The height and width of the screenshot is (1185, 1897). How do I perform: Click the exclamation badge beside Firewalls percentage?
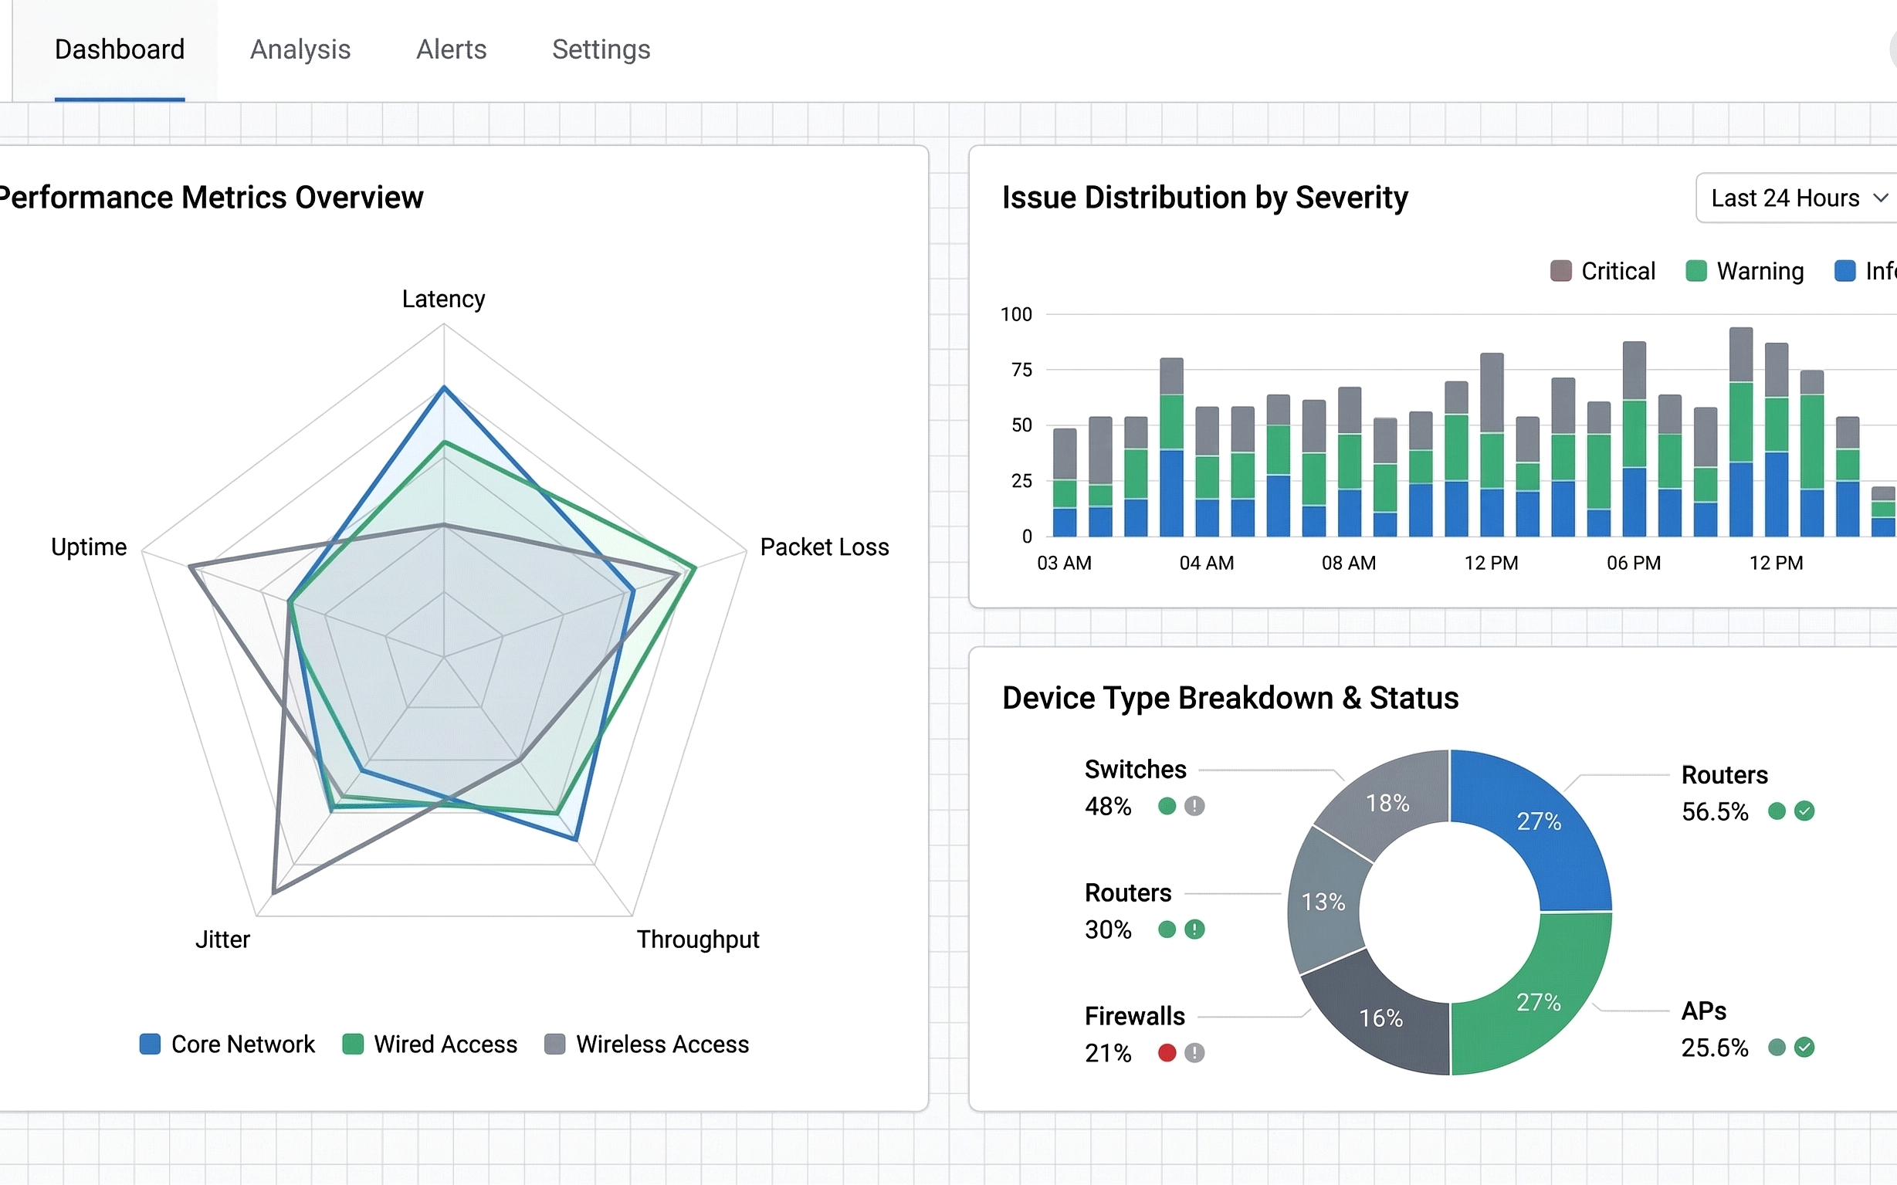pos(1193,1053)
